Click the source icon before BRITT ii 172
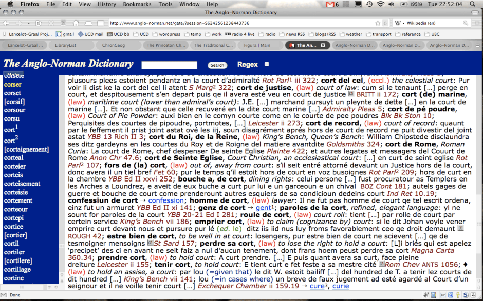Screen dimensions: 483x301 [351, 95]
